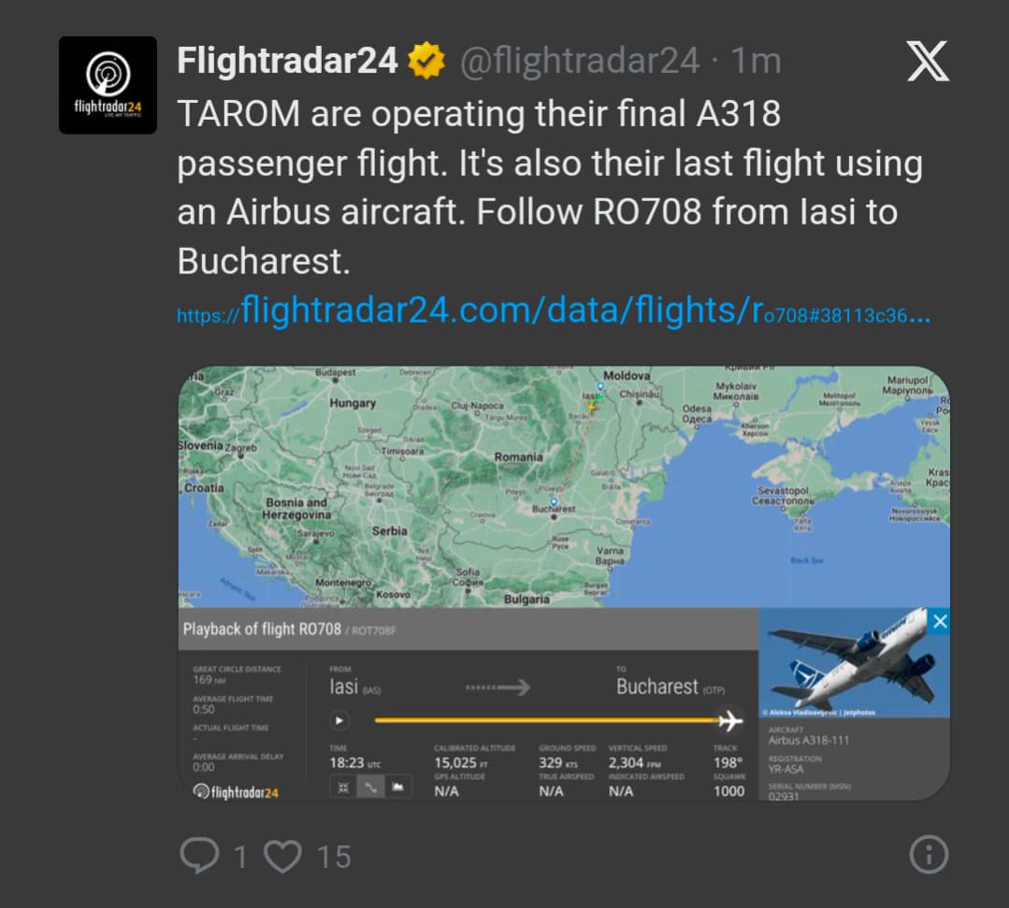1009x908 pixels.
Task: Open the @flightradar24 handle
Action: [580, 62]
